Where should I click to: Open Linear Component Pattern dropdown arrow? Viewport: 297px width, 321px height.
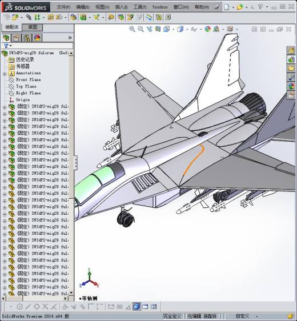pos(43,18)
